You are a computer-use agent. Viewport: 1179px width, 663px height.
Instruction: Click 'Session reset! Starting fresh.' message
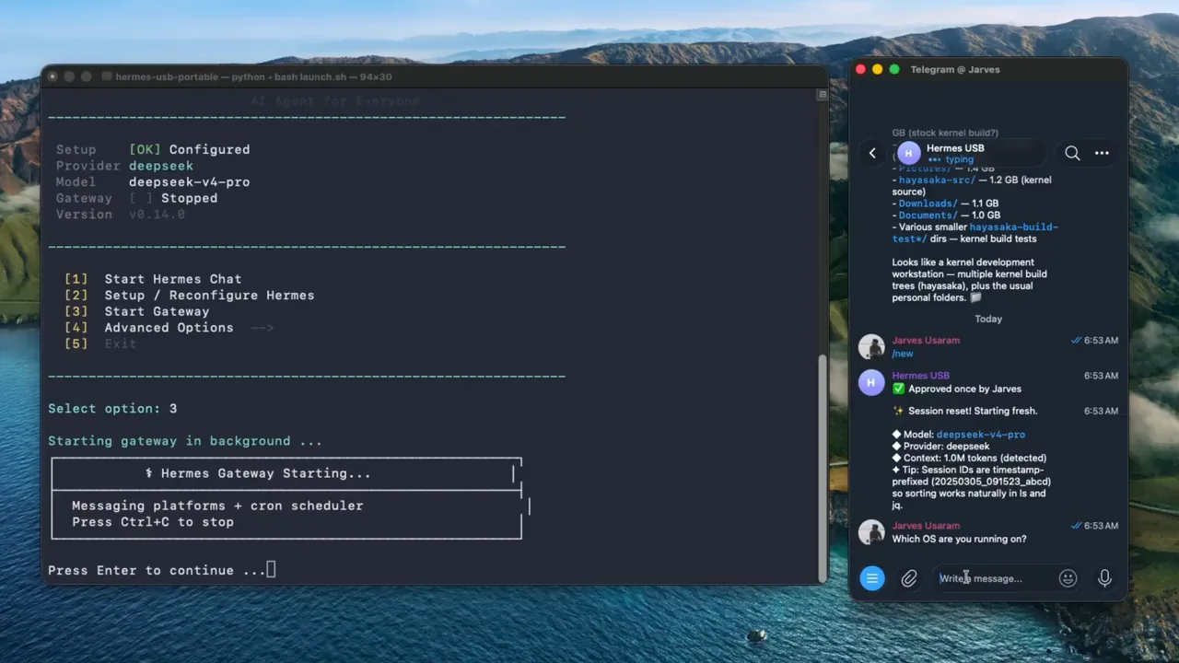(x=964, y=411)
